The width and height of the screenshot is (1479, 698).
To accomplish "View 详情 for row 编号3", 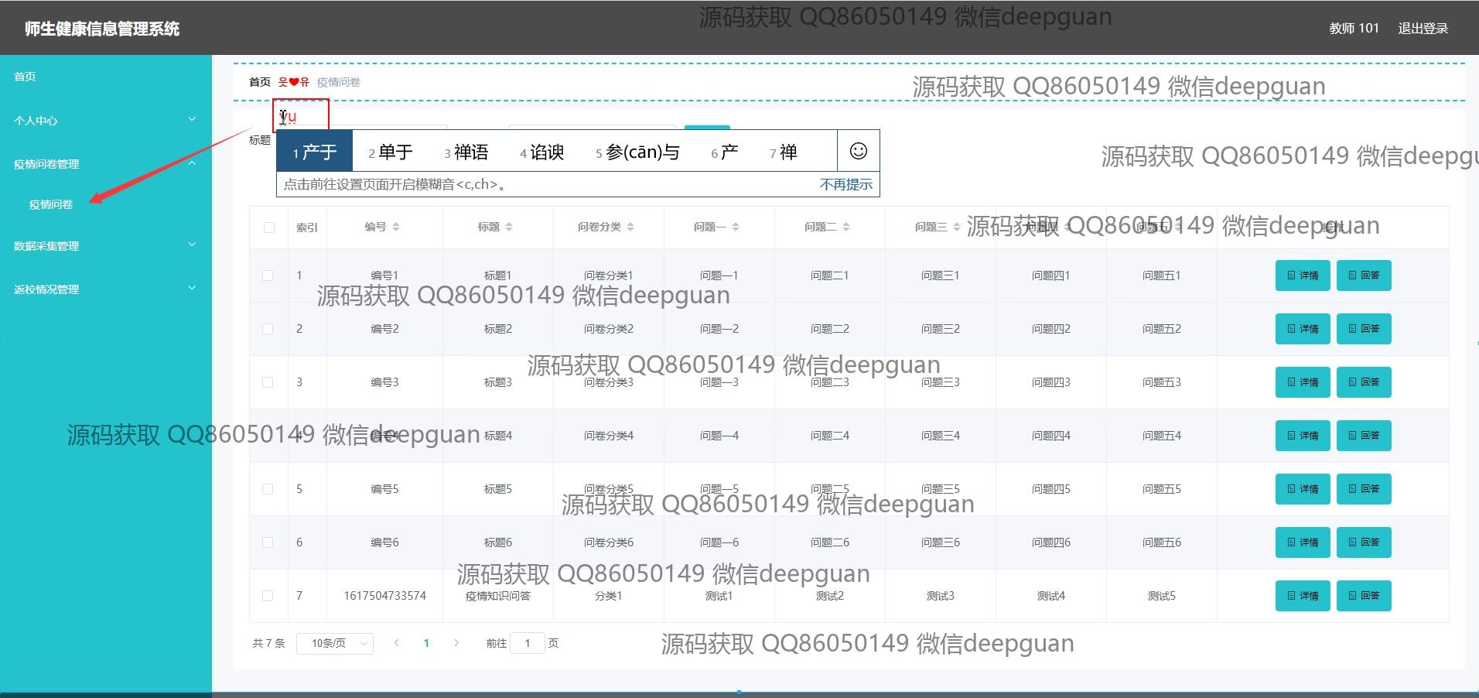I will tap(1303, 382).
